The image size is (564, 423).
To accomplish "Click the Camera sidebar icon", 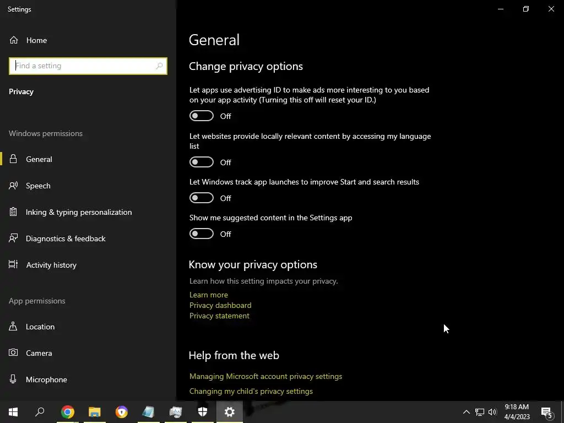I will click(13, 353).
